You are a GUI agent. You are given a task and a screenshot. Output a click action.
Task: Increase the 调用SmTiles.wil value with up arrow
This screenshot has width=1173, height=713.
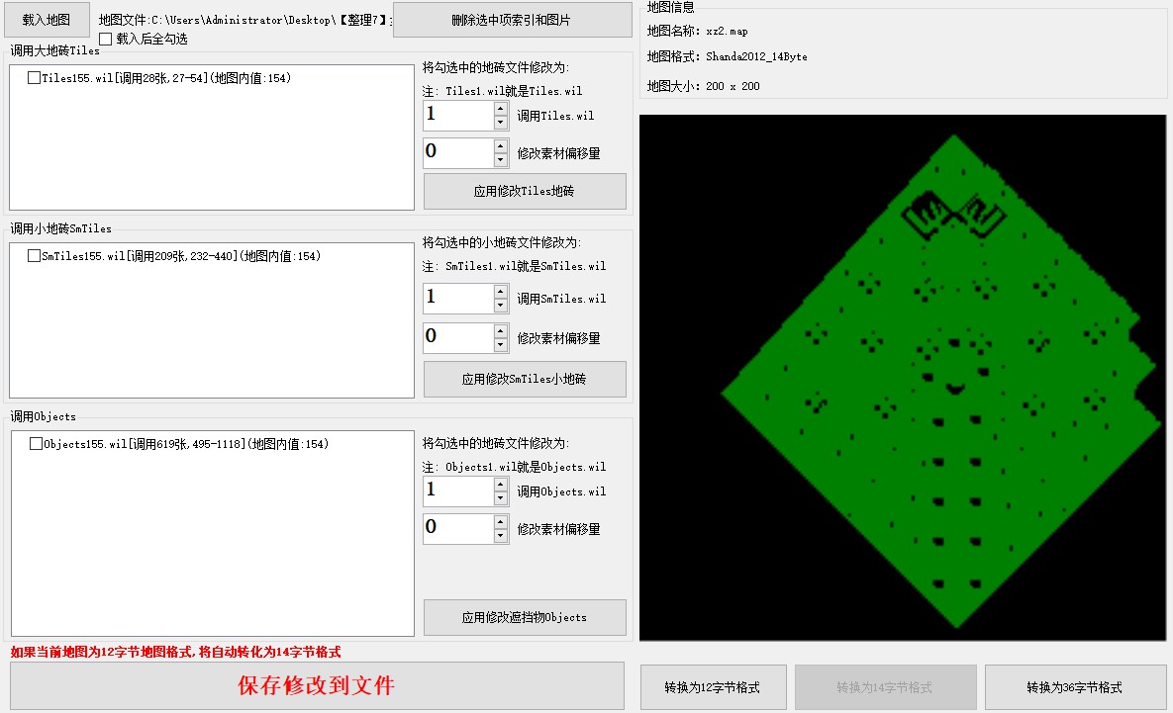tap(501, 291)
